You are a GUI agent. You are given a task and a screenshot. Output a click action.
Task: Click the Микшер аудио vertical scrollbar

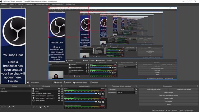(106, 93)
